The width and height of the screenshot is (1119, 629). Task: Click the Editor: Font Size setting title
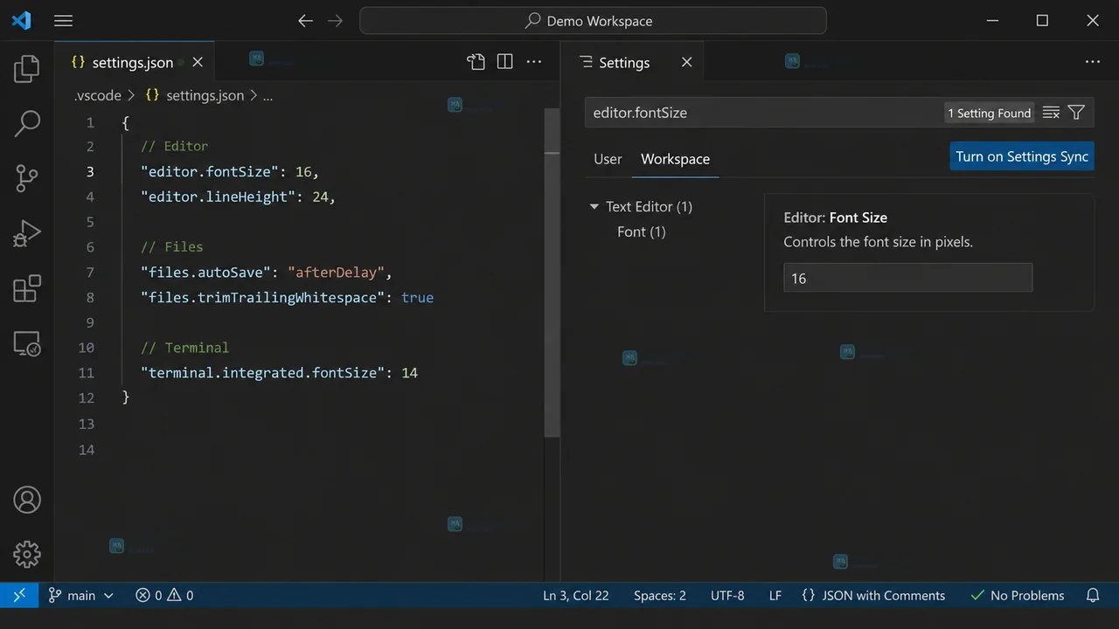tap(835, 218)
